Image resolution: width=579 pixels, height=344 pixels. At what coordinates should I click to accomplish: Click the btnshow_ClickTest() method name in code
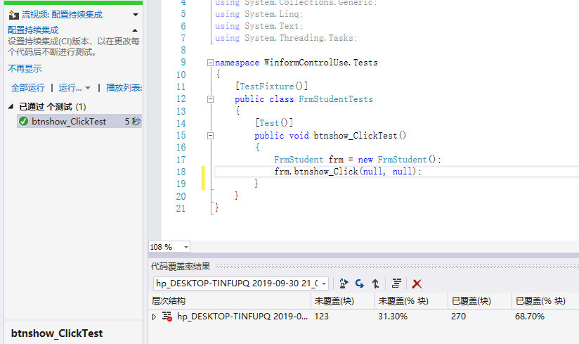(x=360, y=136)
